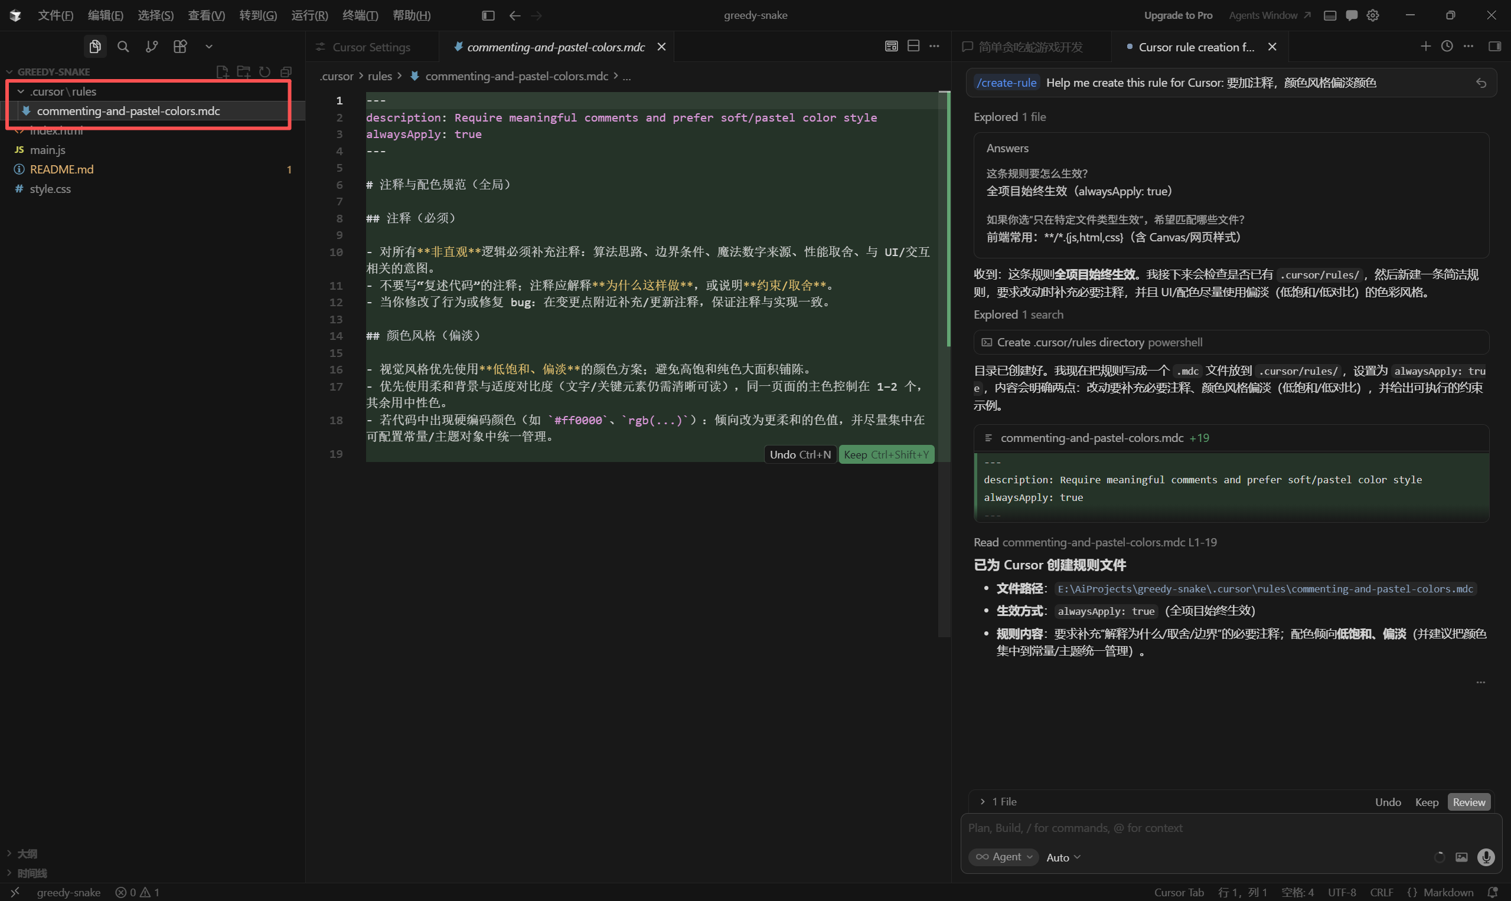This screenshot has width=1511, height=901.
Task: Switch to the Cursor Settings tab
Action: pyautogui.click(x=371, y=47)
